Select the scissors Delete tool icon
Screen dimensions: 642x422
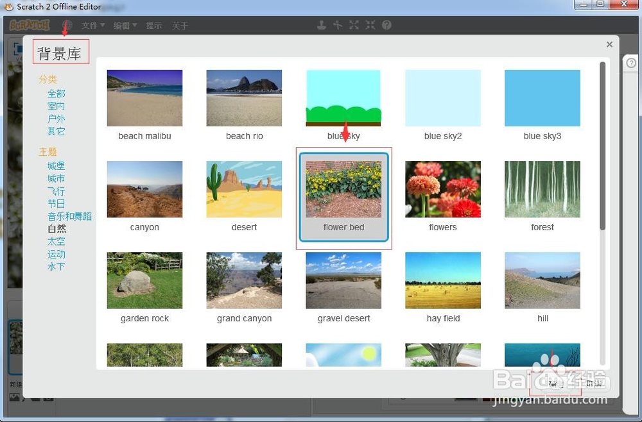pyautogui.click(x=338, y=25)
